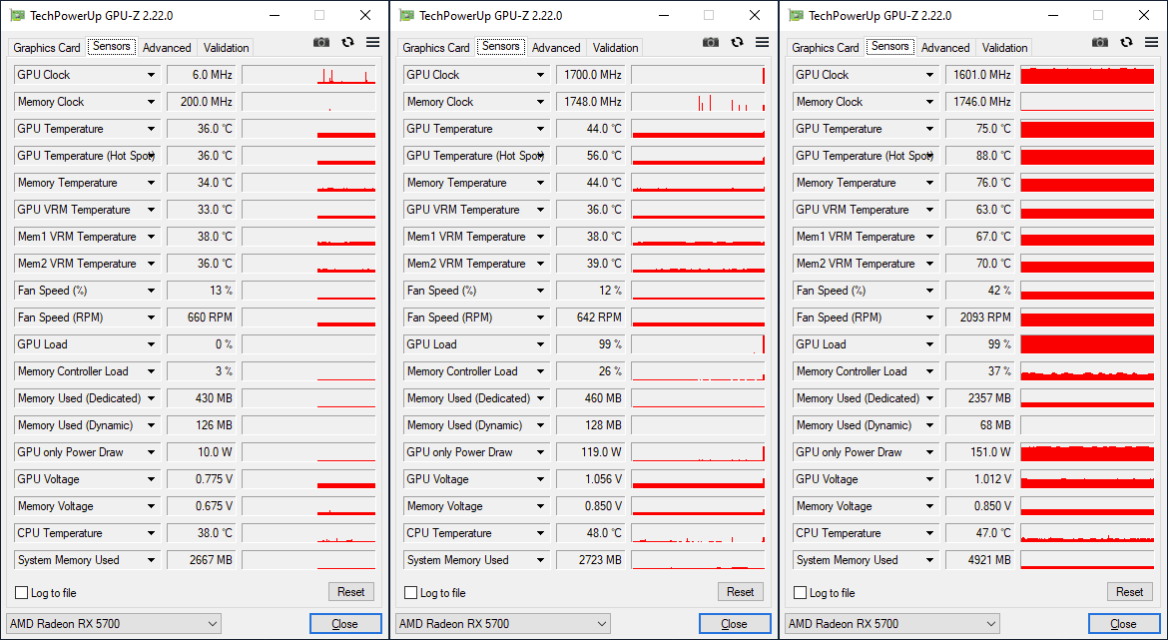
Task: Expand GPU Clock sensor dropdown in middle window
Action: [541, 75]
